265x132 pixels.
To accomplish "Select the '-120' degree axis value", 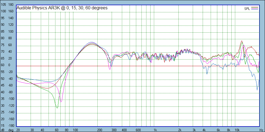I will (x=11, y=106).
